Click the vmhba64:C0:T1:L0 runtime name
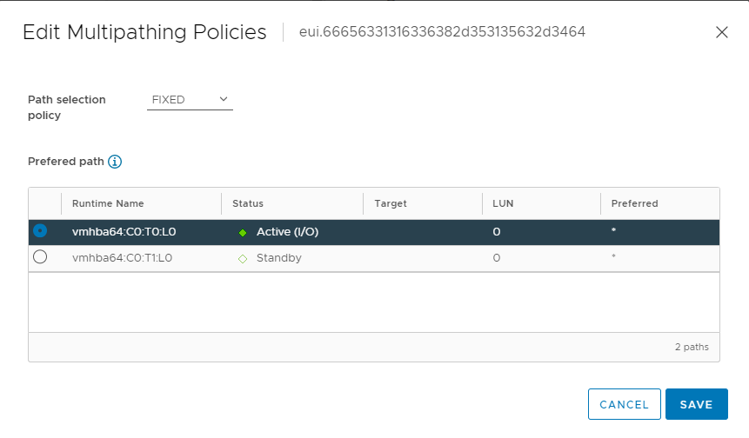Screen dimensions: 749x438 pos(122,258)
